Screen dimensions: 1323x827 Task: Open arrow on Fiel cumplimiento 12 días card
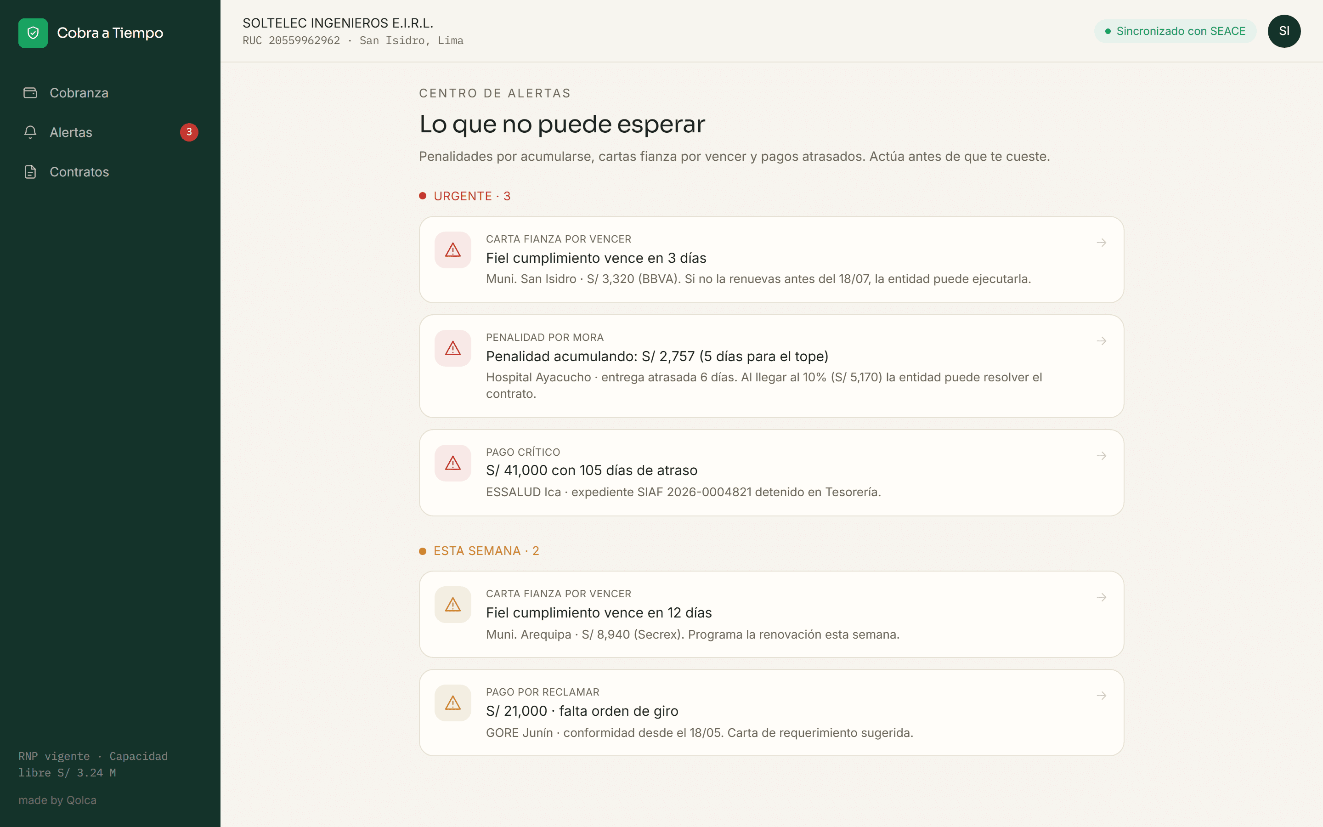pos(1102,597)
